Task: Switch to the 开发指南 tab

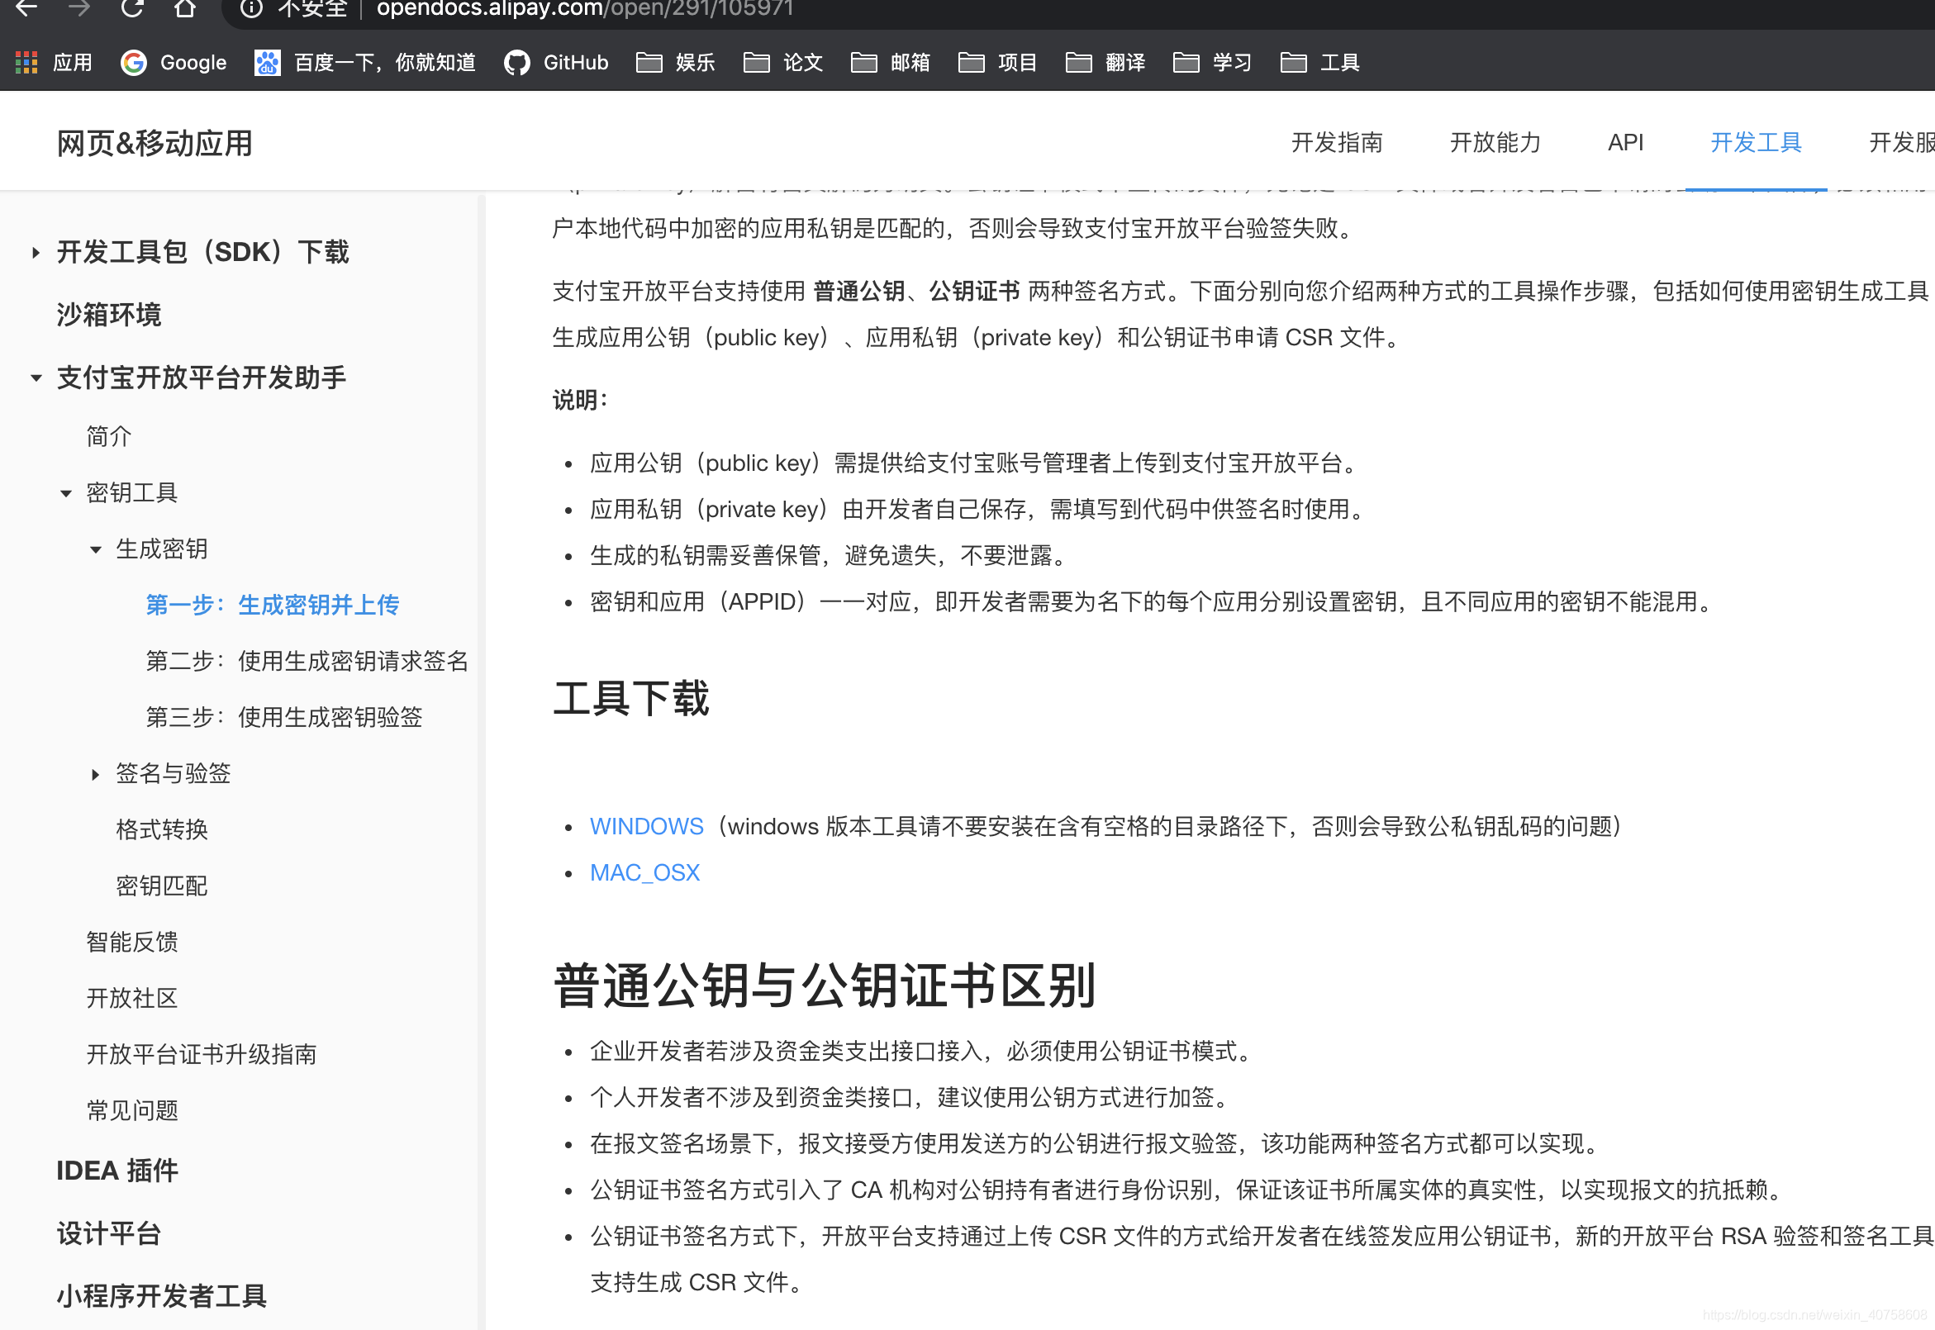Action: [x=1337, y=142]
